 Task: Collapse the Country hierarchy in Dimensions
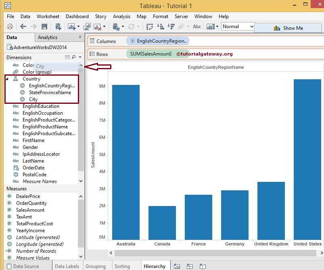tap(7, 79)
